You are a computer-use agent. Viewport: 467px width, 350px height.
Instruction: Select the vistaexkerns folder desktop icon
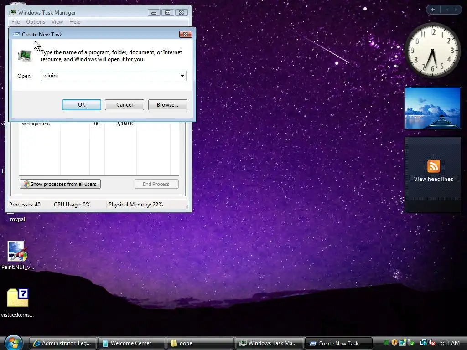pyautogui.click(x=17, y=303)
